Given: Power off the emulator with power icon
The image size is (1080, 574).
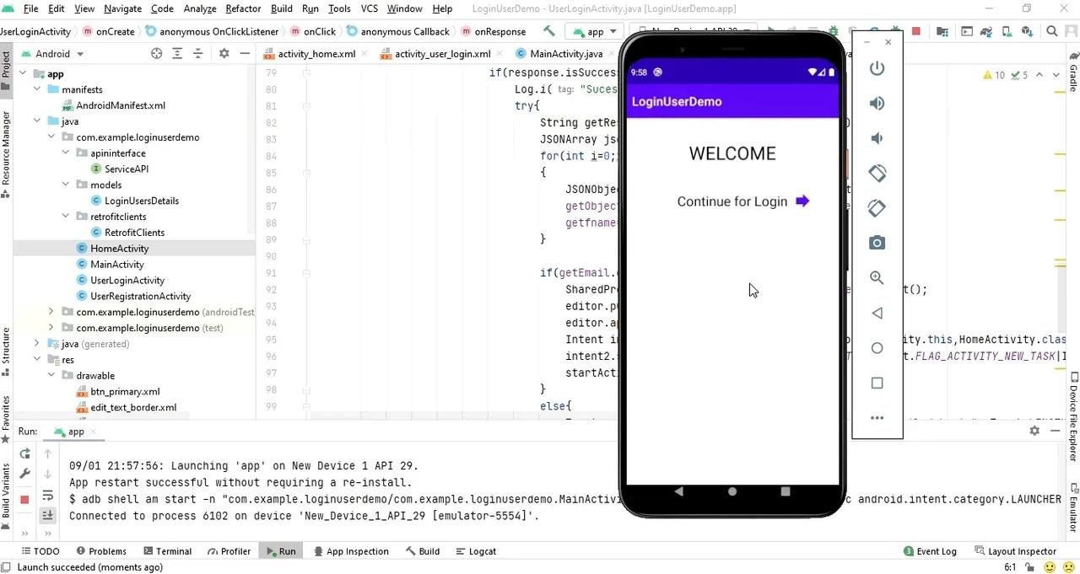Looking at the screenshot, I should (877, 68).
